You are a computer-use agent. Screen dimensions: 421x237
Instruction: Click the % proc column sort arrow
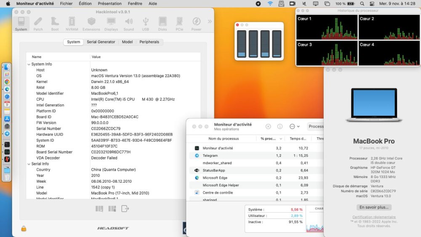point(280,139)
